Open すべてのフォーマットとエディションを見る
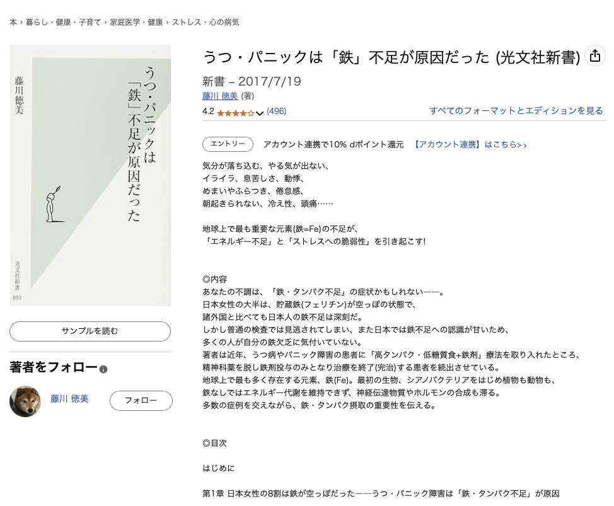Viewport: 614px width, 506px height. [x=517, y=110]
